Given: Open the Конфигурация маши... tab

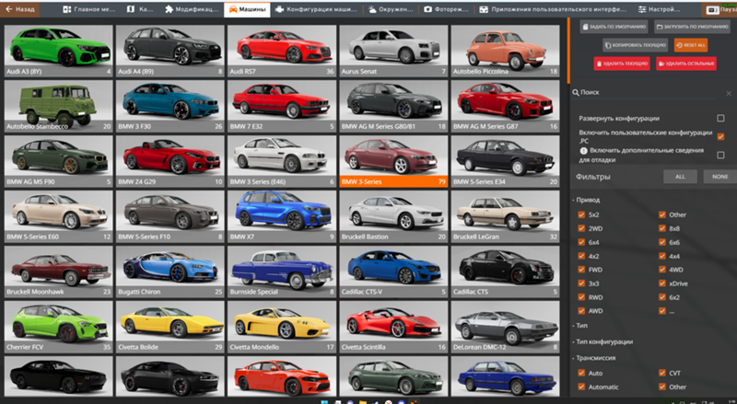Looking at the screenshot, I should coord(316,9).
